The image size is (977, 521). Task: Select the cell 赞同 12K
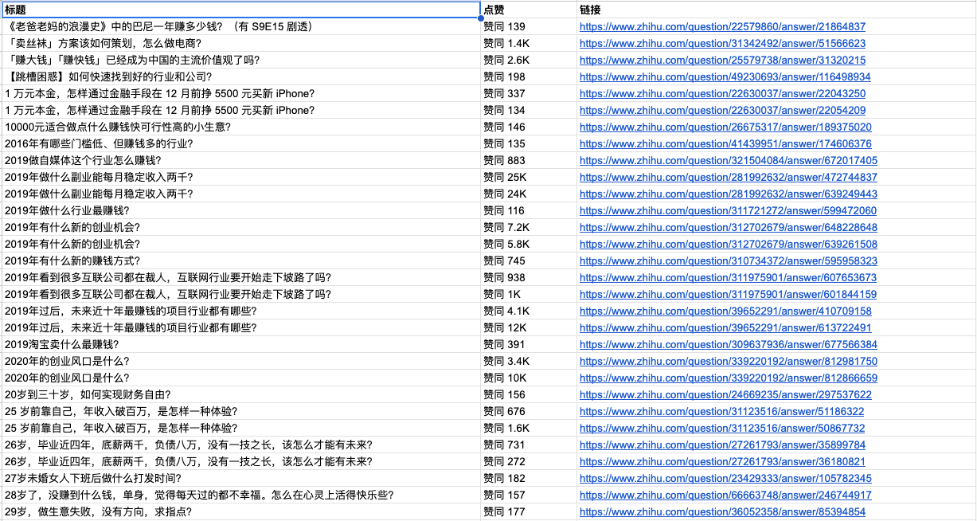[x=529, y=327]
